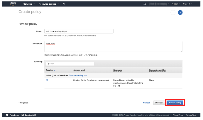Go to step 1 circle indicator
The image size is (203, 120).
tap(173, 13)
